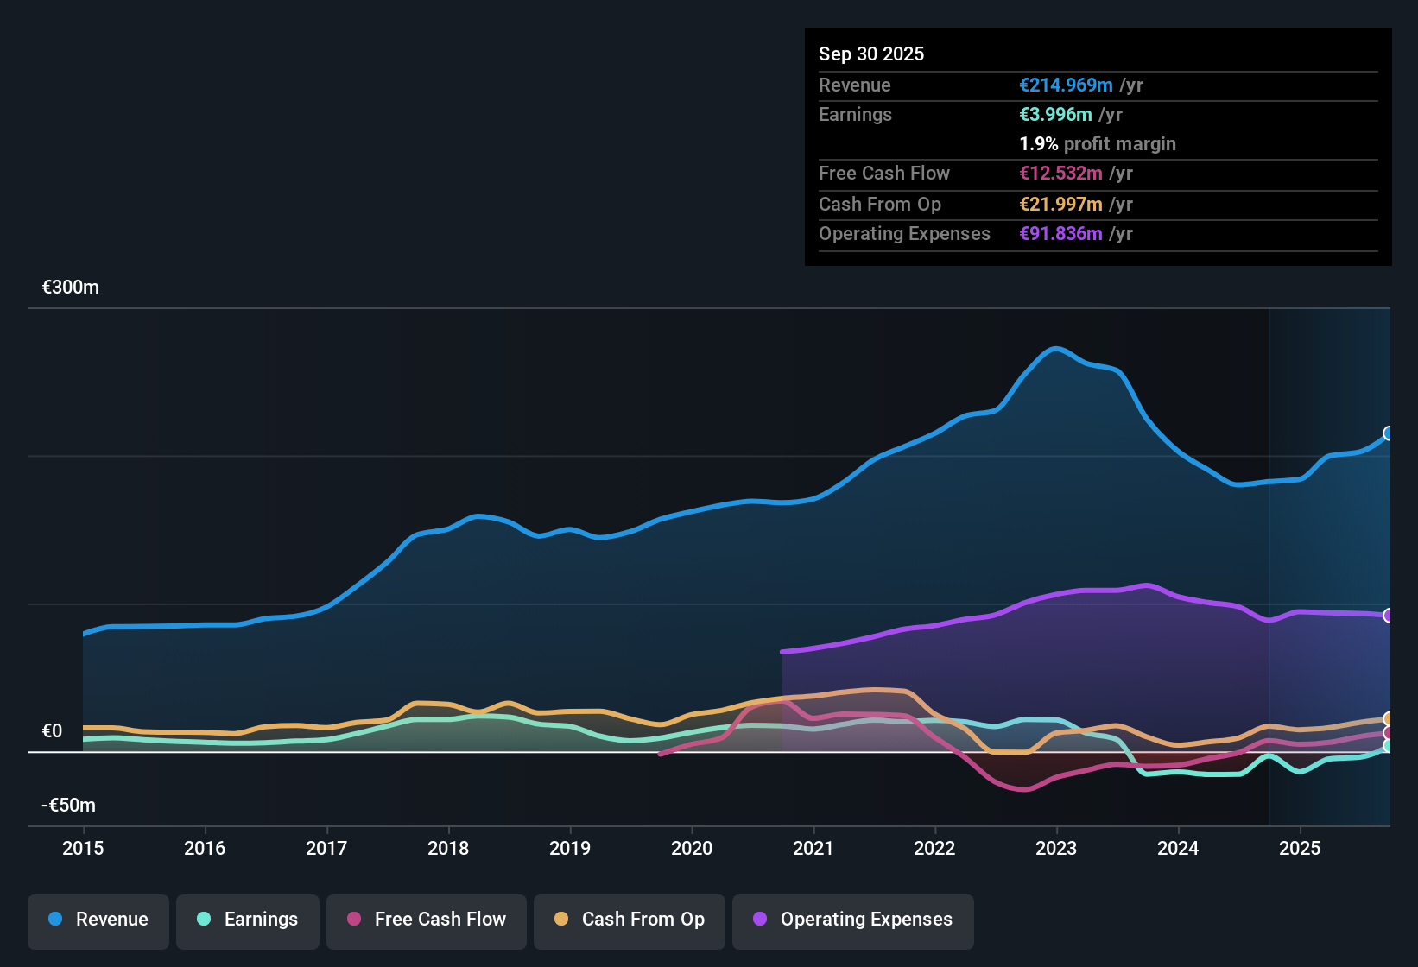Toggle the Revenue series visibility
The image size is (1418, 967).
[98, 920]
